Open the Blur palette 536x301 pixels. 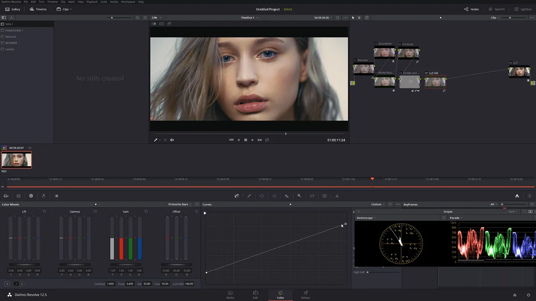pyautogui.click(x=286, y=196)
